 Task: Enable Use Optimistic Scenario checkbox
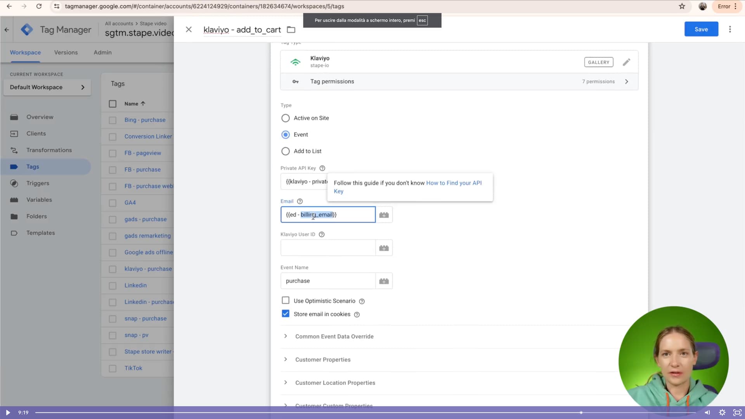coord(286,300)
